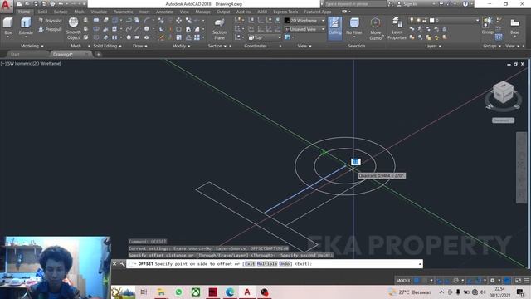Click the navigation bar at the viewport edge
The height and width of the screenshot is (299, 531).
(x=521, y=168)
